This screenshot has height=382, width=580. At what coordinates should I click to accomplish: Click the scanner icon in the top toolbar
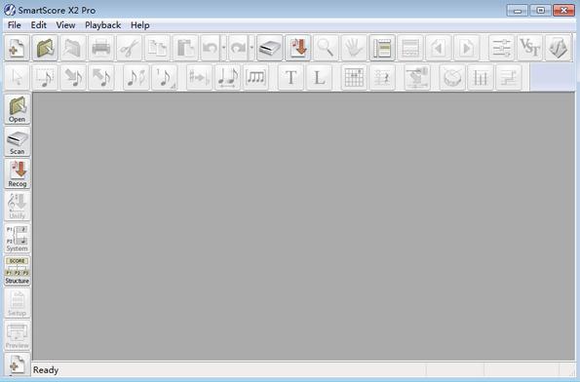(270, 48)
